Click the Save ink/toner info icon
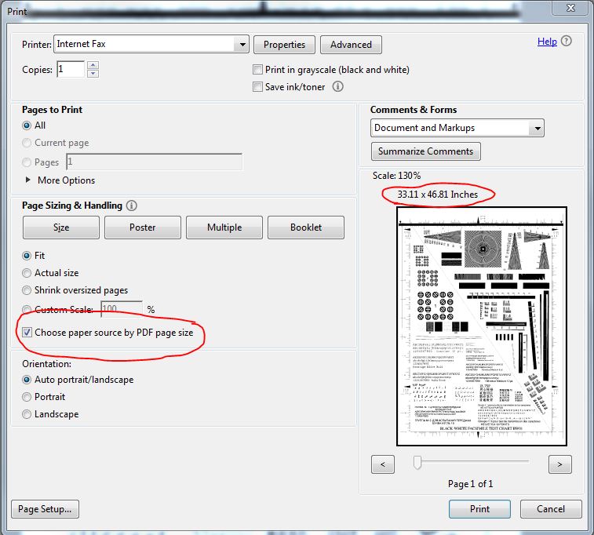594x535 pixels. [x=338, y=87]
